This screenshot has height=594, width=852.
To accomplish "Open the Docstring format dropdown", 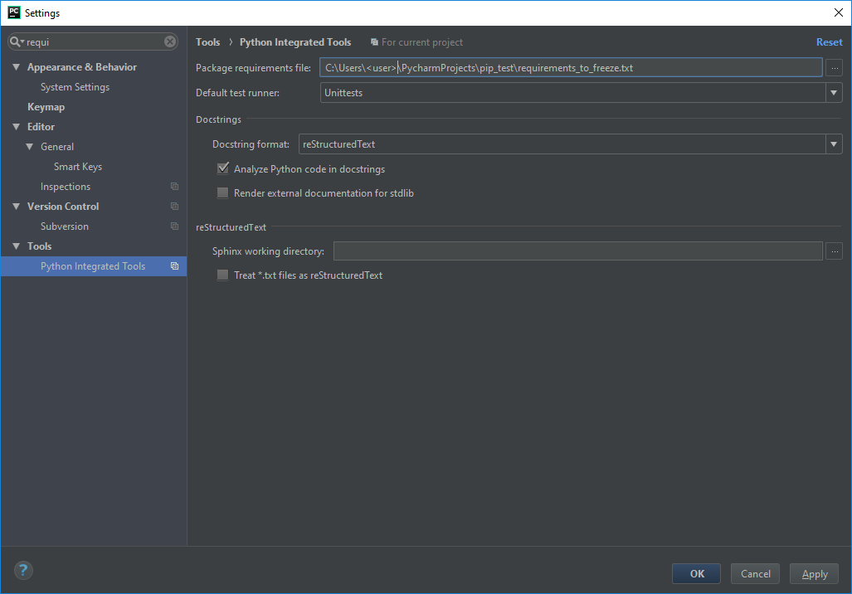I will coord(833,144).
